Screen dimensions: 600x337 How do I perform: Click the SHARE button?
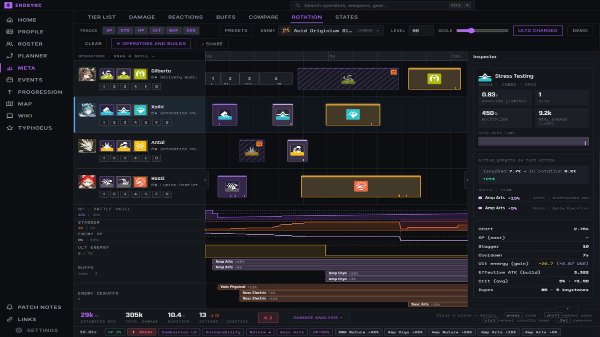tap(212, 44)
